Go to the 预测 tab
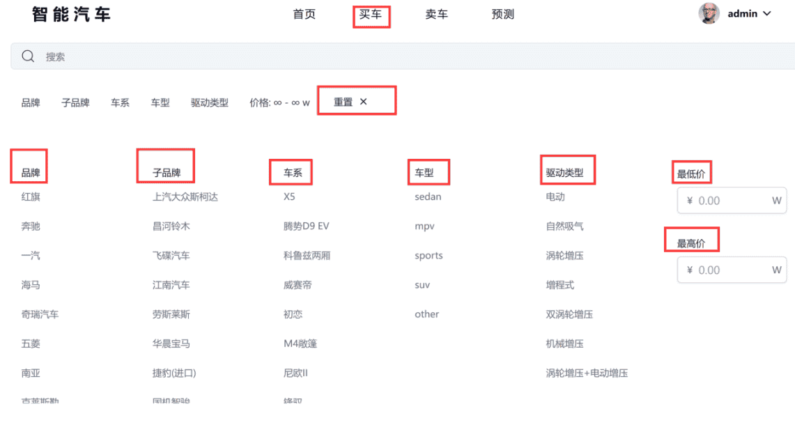The image size is (795, 439). (502, 15)
